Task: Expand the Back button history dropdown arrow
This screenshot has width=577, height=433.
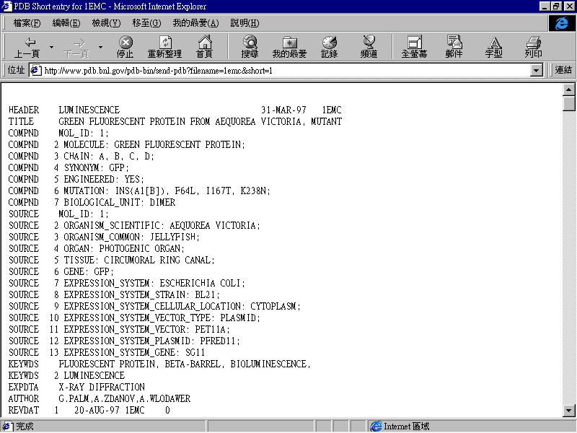Action: (x=51, y=48)
